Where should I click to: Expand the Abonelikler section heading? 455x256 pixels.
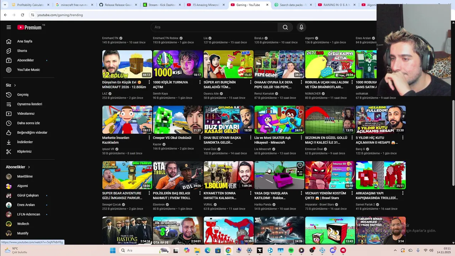click(18, 167)
